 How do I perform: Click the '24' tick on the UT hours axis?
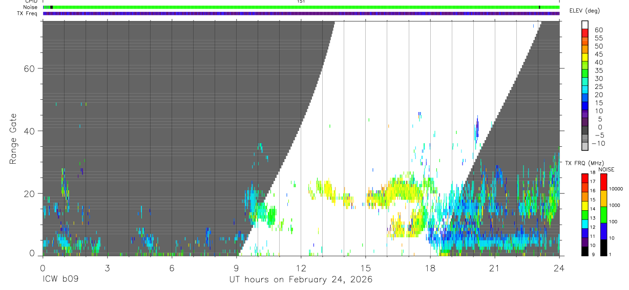coord(559,268)
